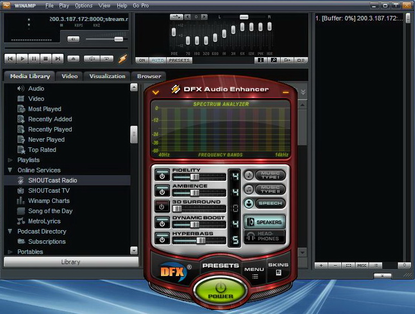Toggle DFX green Power button
415x314 pixels.
[221, 291]
